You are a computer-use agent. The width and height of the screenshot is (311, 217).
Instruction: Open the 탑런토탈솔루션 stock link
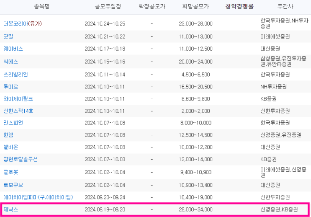(x=21, y=159)
